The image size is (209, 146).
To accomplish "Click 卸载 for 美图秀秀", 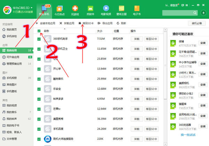I will pos(137,119).
